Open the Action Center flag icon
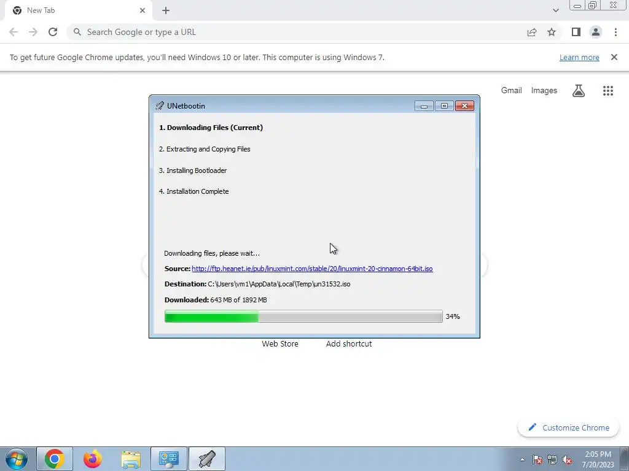The image size is (629, 471). [537, 459]
